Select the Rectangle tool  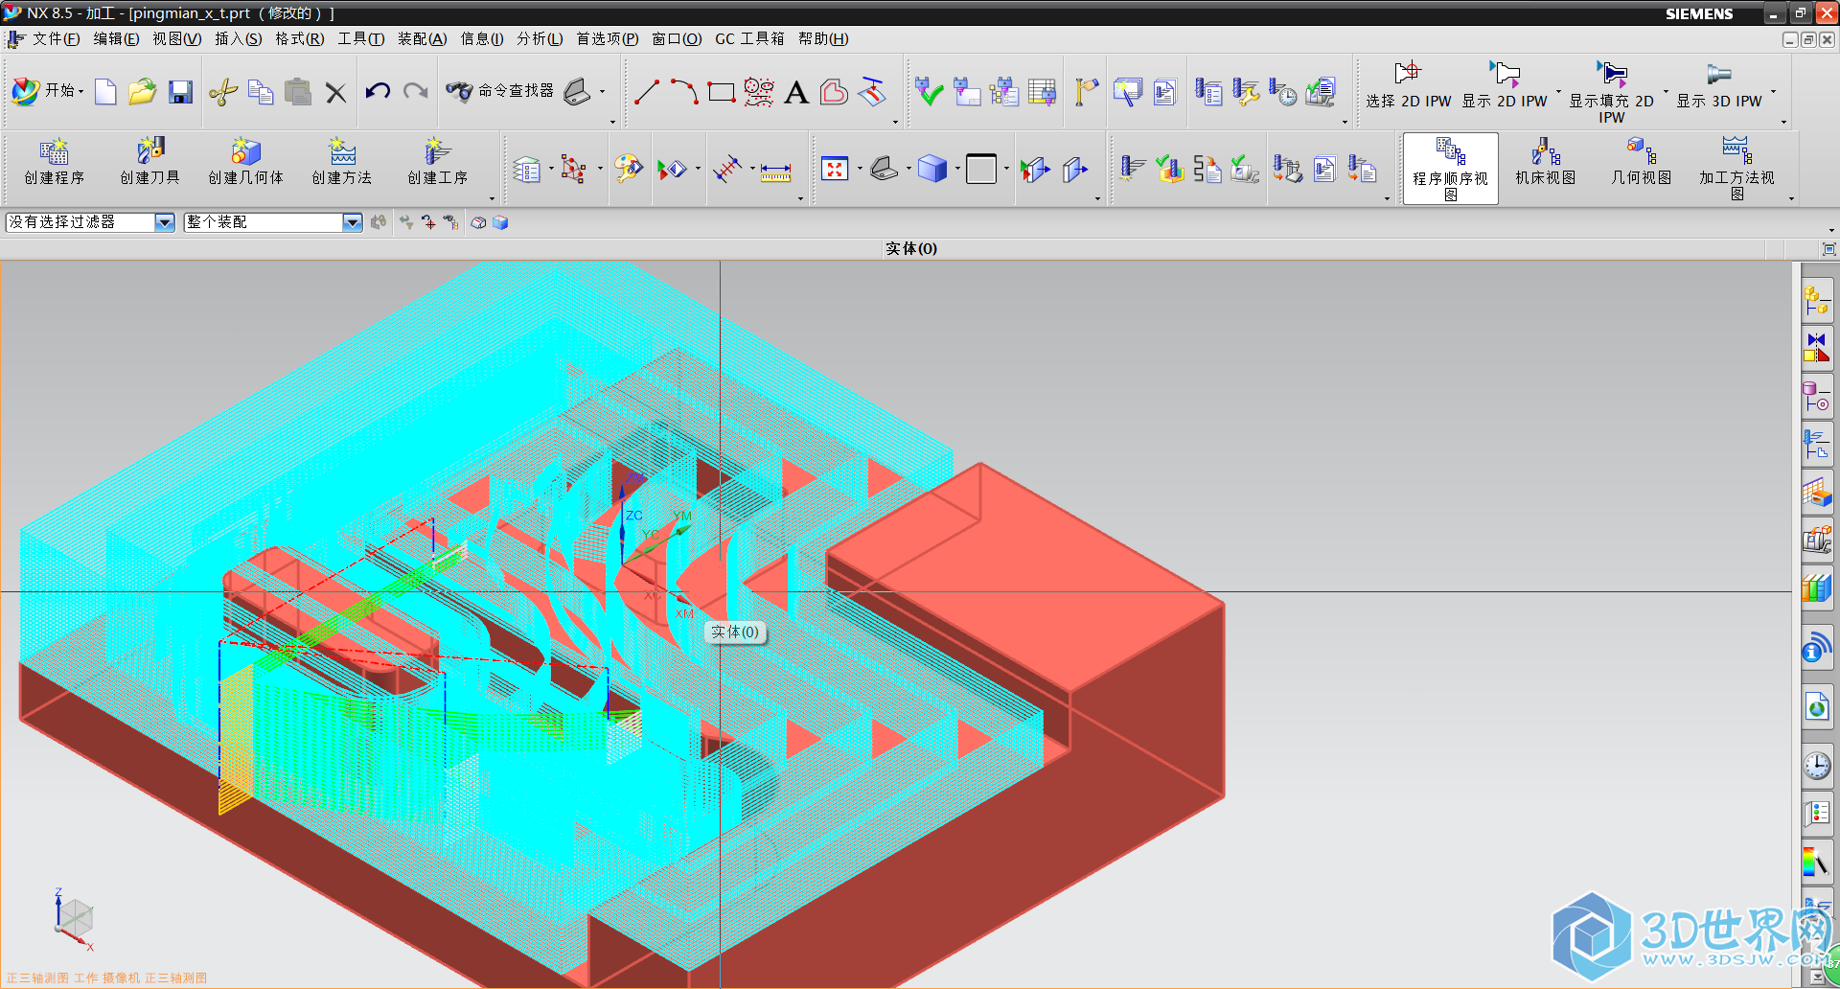[721, 92]
